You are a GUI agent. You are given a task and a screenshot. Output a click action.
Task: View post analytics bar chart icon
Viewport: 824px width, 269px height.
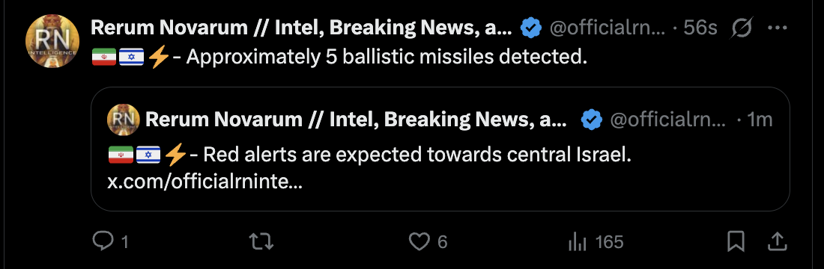578,242
